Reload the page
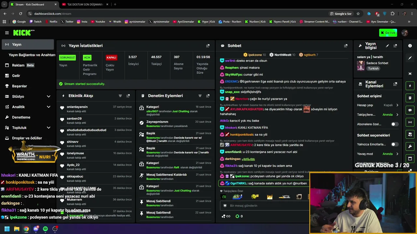417x234 pixels. (x=21, y=14)
